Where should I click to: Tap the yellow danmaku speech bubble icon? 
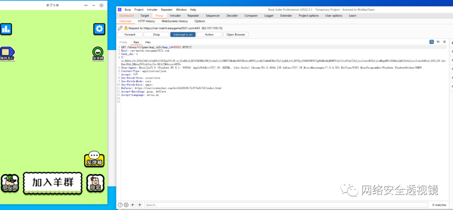click(94, 159)
